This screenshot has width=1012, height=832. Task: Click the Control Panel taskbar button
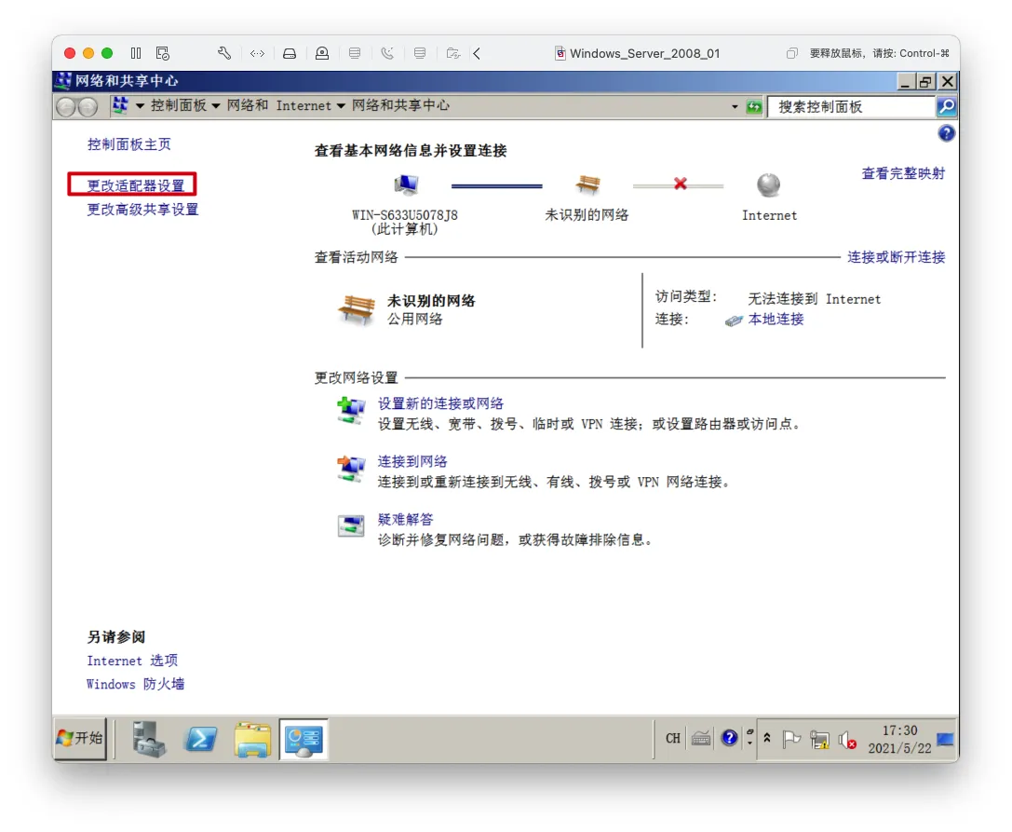point(304,739)
